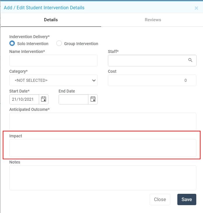Screen dimensions: 203x213
Task: Select the Solo Intervention radio button
Action: pos(12,43)
